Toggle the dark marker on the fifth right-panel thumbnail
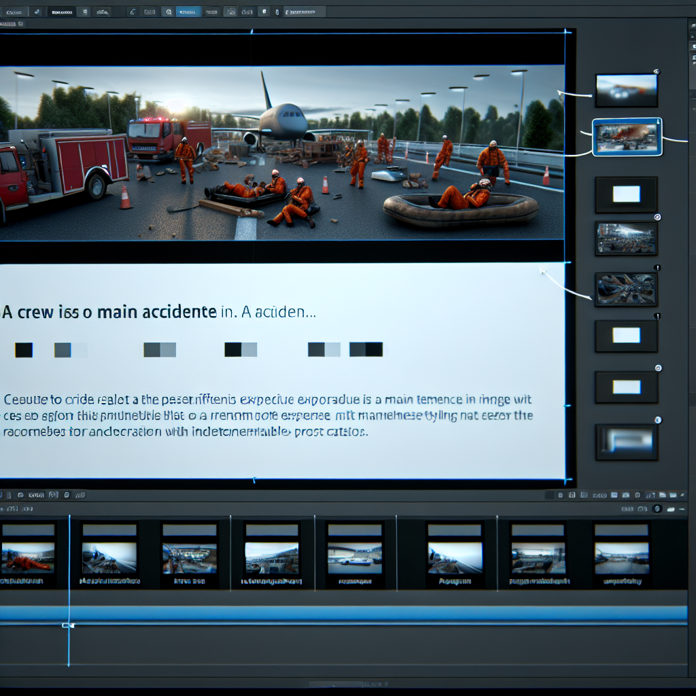This screenshot has width=696, height=696. coord(656,268)
